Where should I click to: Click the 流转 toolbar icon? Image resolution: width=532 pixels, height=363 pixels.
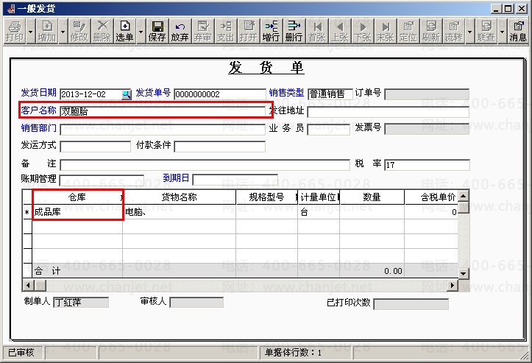[453, 31]
